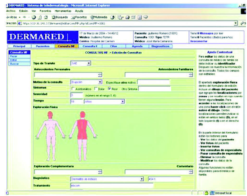Open the Diagnóstico dropdown list
The image size is (247, 196).
tap(142, 179)
